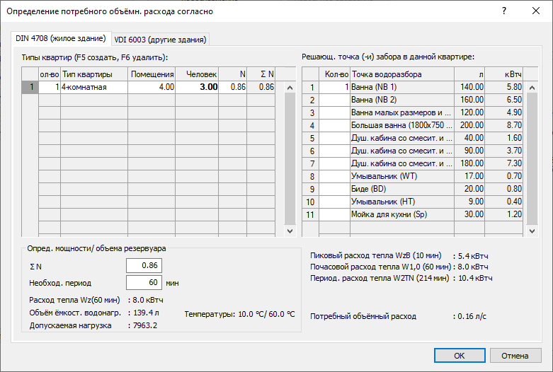Click the Σ N input field
The image size is (553, 372).
click(144, 265)
